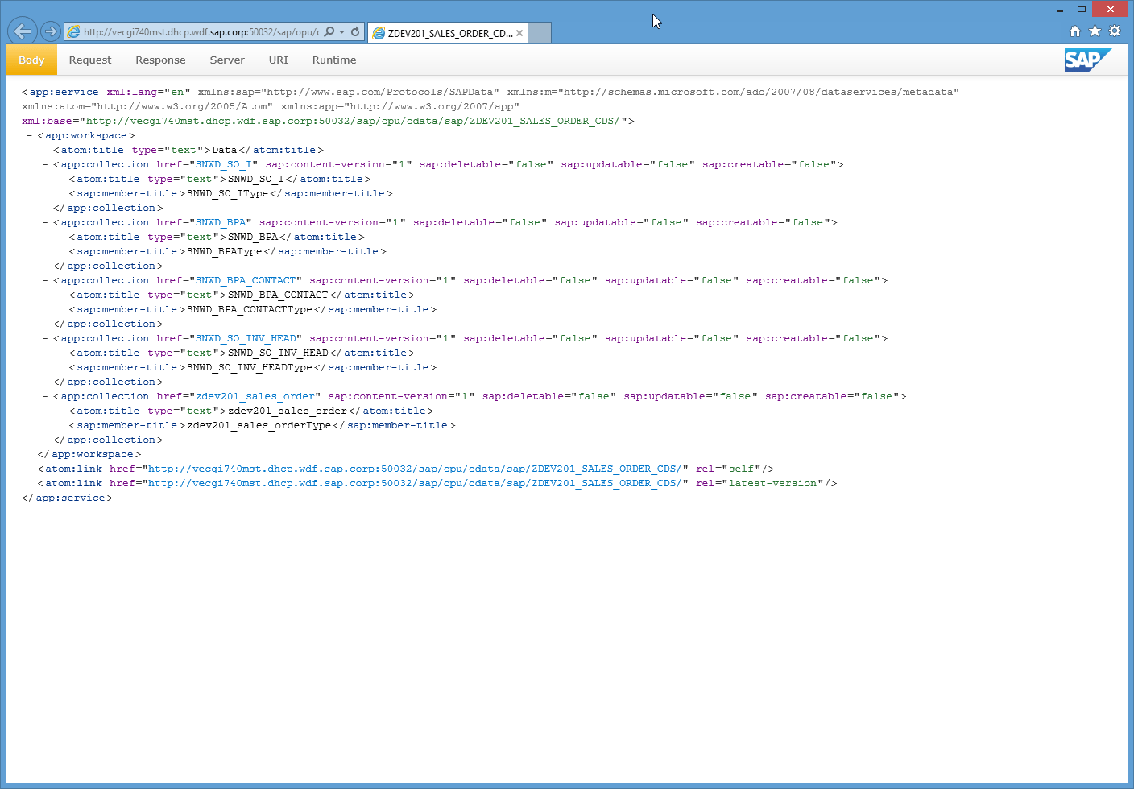Click the SNWD_BPAType member-title text

click(225, 251)
